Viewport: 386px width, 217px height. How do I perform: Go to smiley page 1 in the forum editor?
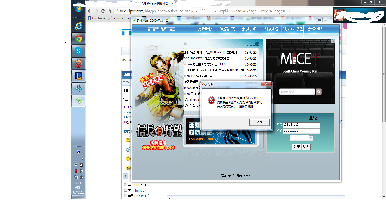tap(126, 176)
